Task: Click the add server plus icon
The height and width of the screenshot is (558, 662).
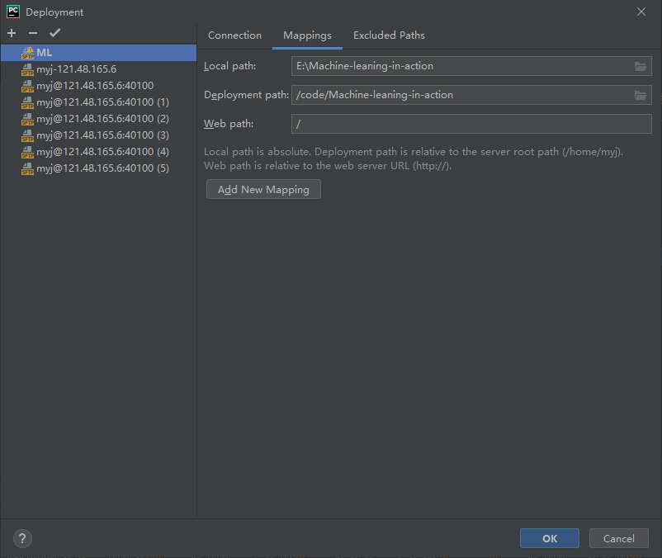Action: [x=12, y=33]
